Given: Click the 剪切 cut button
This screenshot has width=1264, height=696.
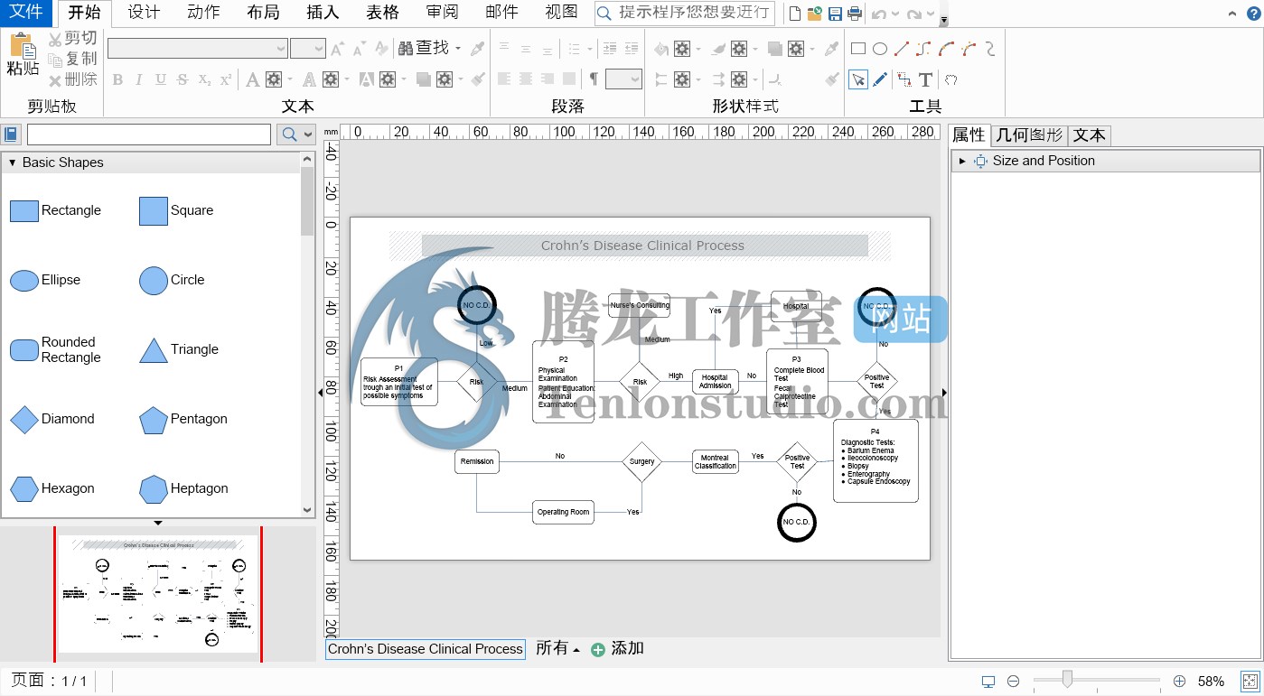Looking at the screenshot, I should tap(73, 38).
